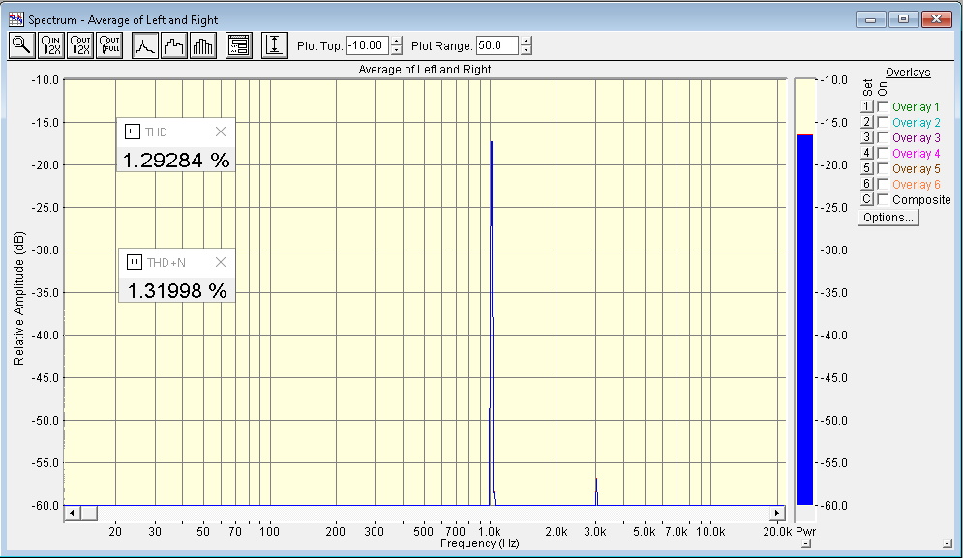Zoom in 2X on the spectrum

point(50,45)
